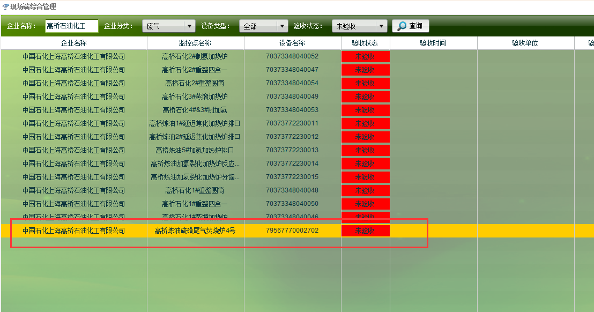This screenshot has width=594, height=312.
Task: Select company name in 高桥石化1#重整圆筒 row
Action: 74,190
